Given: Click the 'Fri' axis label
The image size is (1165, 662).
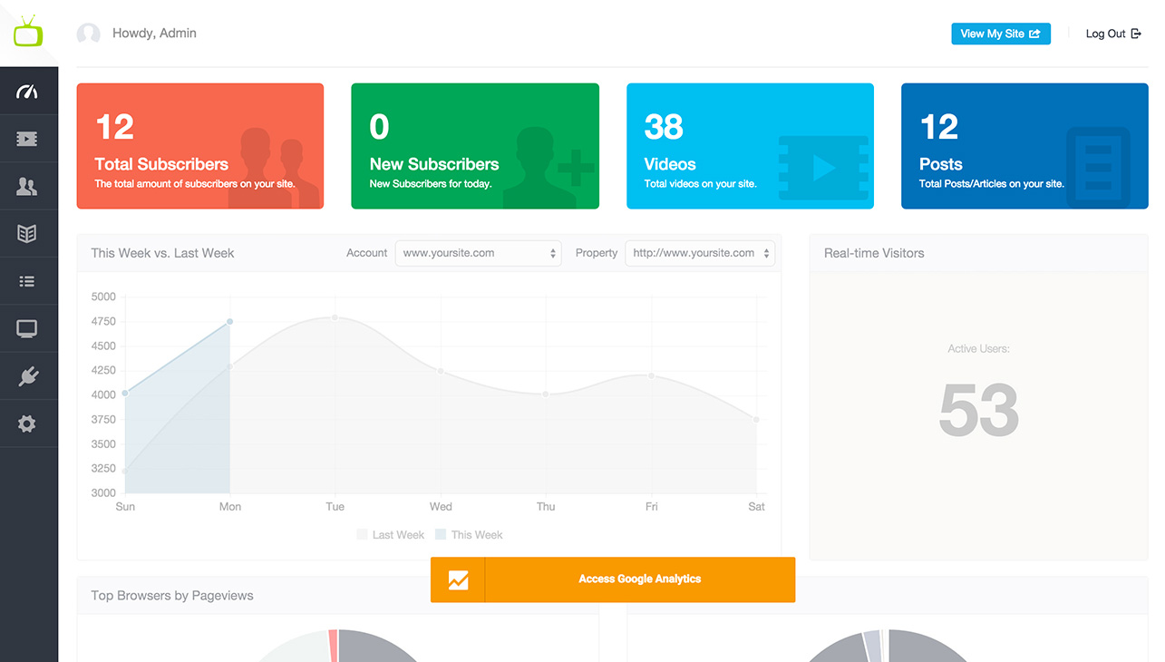Looking at the screenshot, I should (x=651, y=507).
